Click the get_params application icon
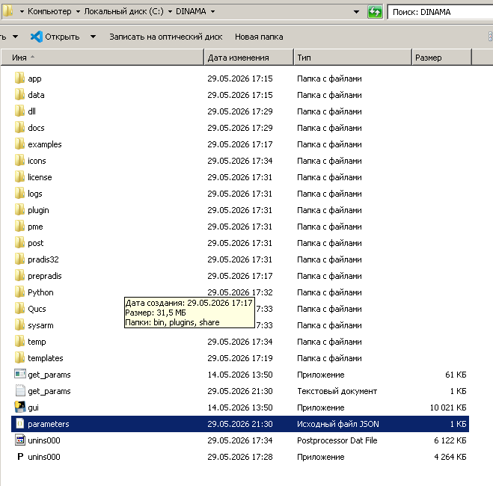The image size is (493, 486). 20,374
